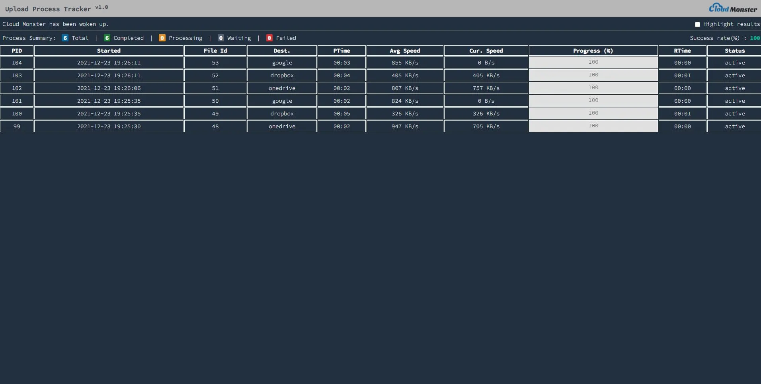Click the progress bar for PID 103
Viewport: 761px width, 384px height.
(593, 75)
